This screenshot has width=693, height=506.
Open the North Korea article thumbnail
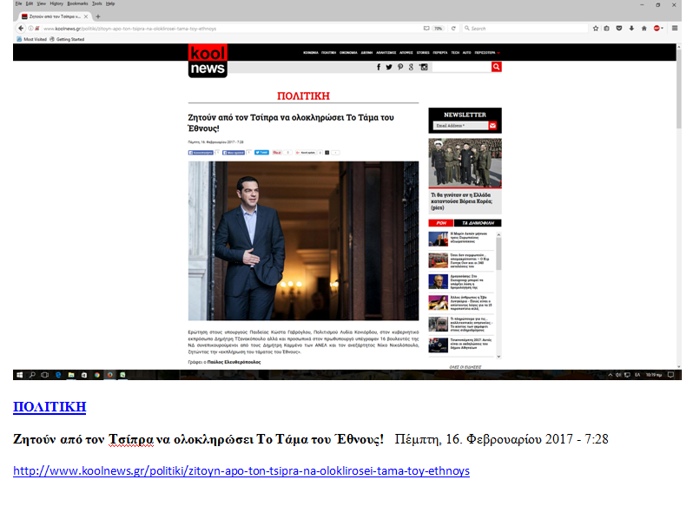click(465, 162)
